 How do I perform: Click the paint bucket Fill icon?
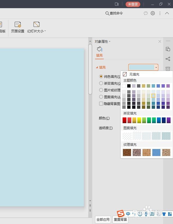[x=99, y=49]
